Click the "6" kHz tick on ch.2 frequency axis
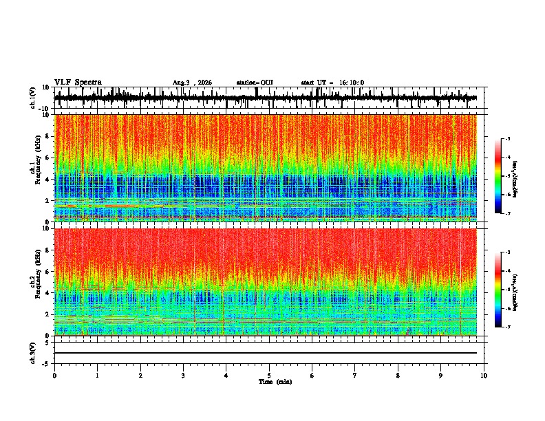The width and height of the screenshot is (545, 421). [x=47, y=272]
